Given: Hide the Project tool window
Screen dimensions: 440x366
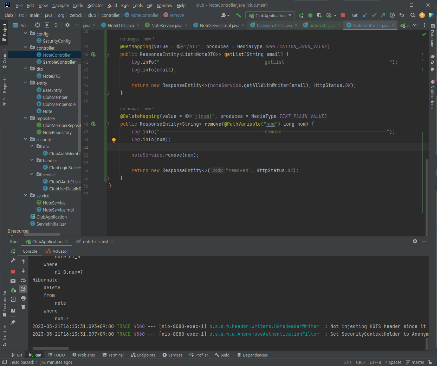Looking at the screenshot, I should point(76,25).
